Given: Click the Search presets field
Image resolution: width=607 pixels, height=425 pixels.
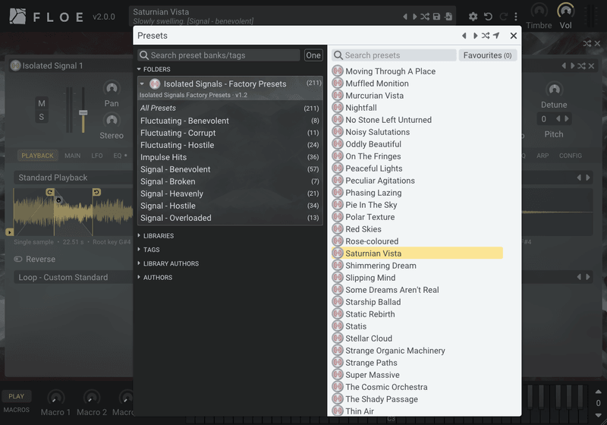Looking at the screenshot, I should [x=394, y=55].
